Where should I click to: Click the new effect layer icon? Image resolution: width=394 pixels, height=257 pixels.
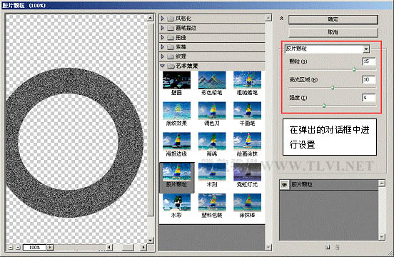(328, 247)
